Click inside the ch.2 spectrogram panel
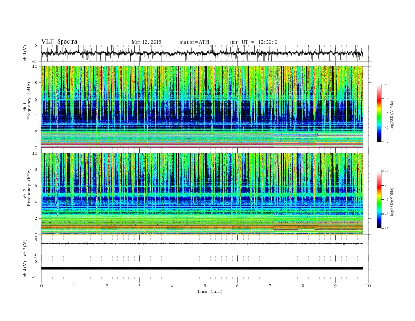This screenshot has height=321, width=415. tap(202, 194)
